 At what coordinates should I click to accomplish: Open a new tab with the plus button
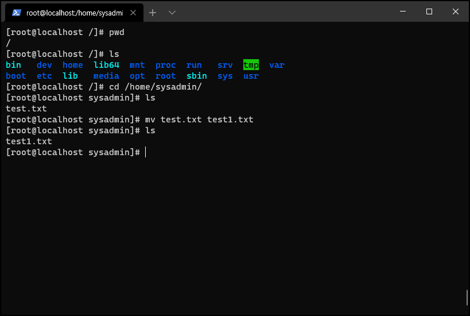(x=153, y=13)
